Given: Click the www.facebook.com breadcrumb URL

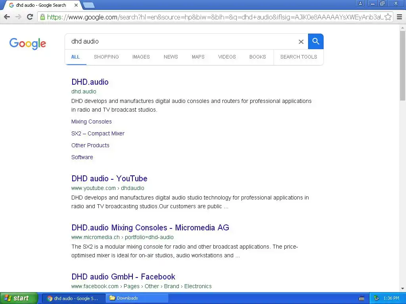Looking at the screenshot, I should coord(142,287).
